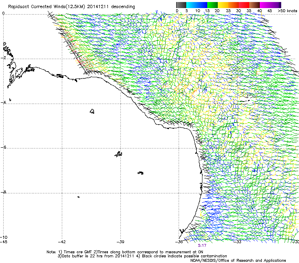
Task: Pick the red 30-35 knots color segment
Action: pyautogui.click(x=244, y=5)
